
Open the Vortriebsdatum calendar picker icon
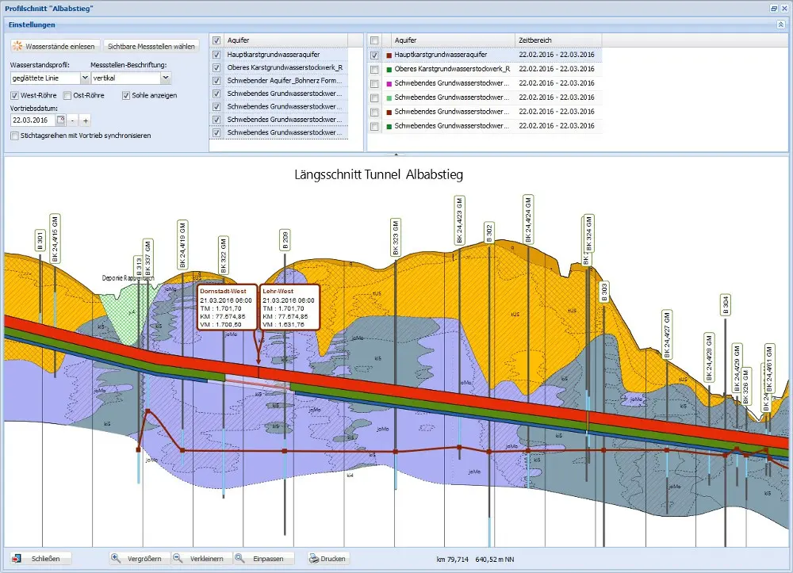pos(61,120)
